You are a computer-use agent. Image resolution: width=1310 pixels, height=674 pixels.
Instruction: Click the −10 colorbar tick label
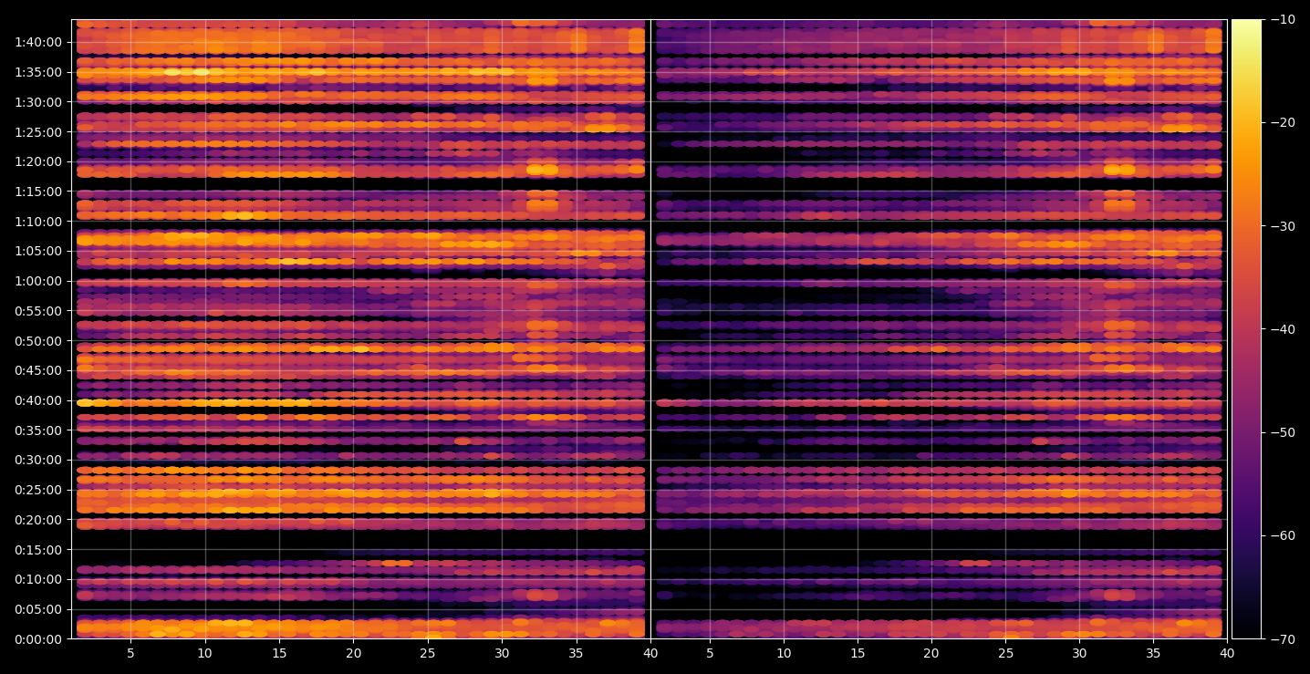click(1282, 20)
